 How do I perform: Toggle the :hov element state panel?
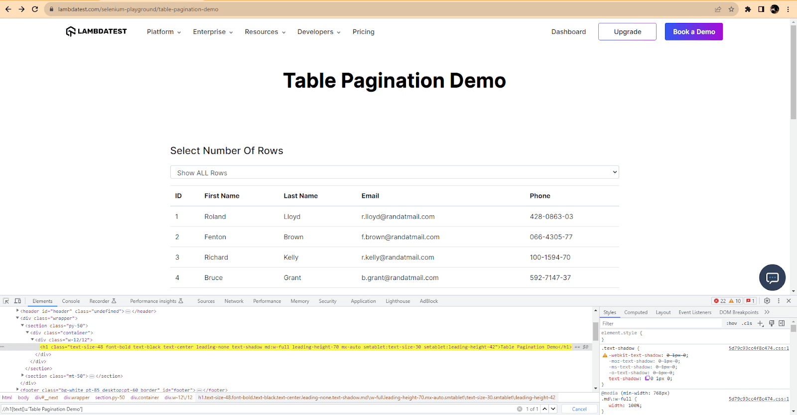tap(731, 323)
